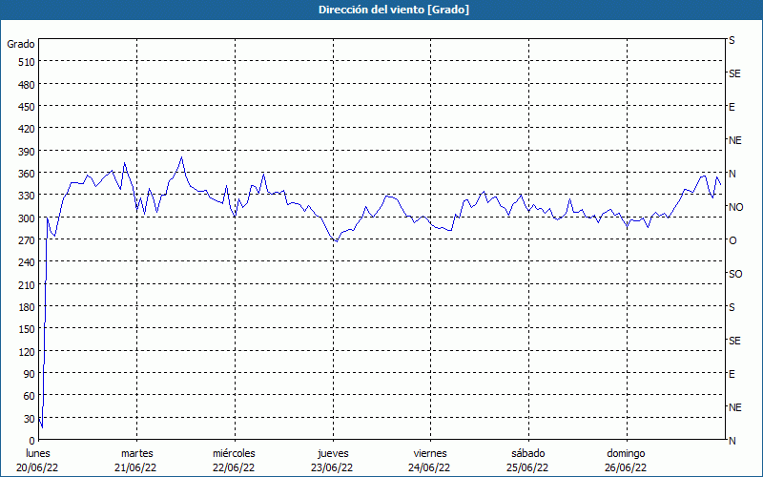The height and width of the screenshot is (477, 763).
Task: Select the 'Grado' axis unit label
Action: (21, 44)
